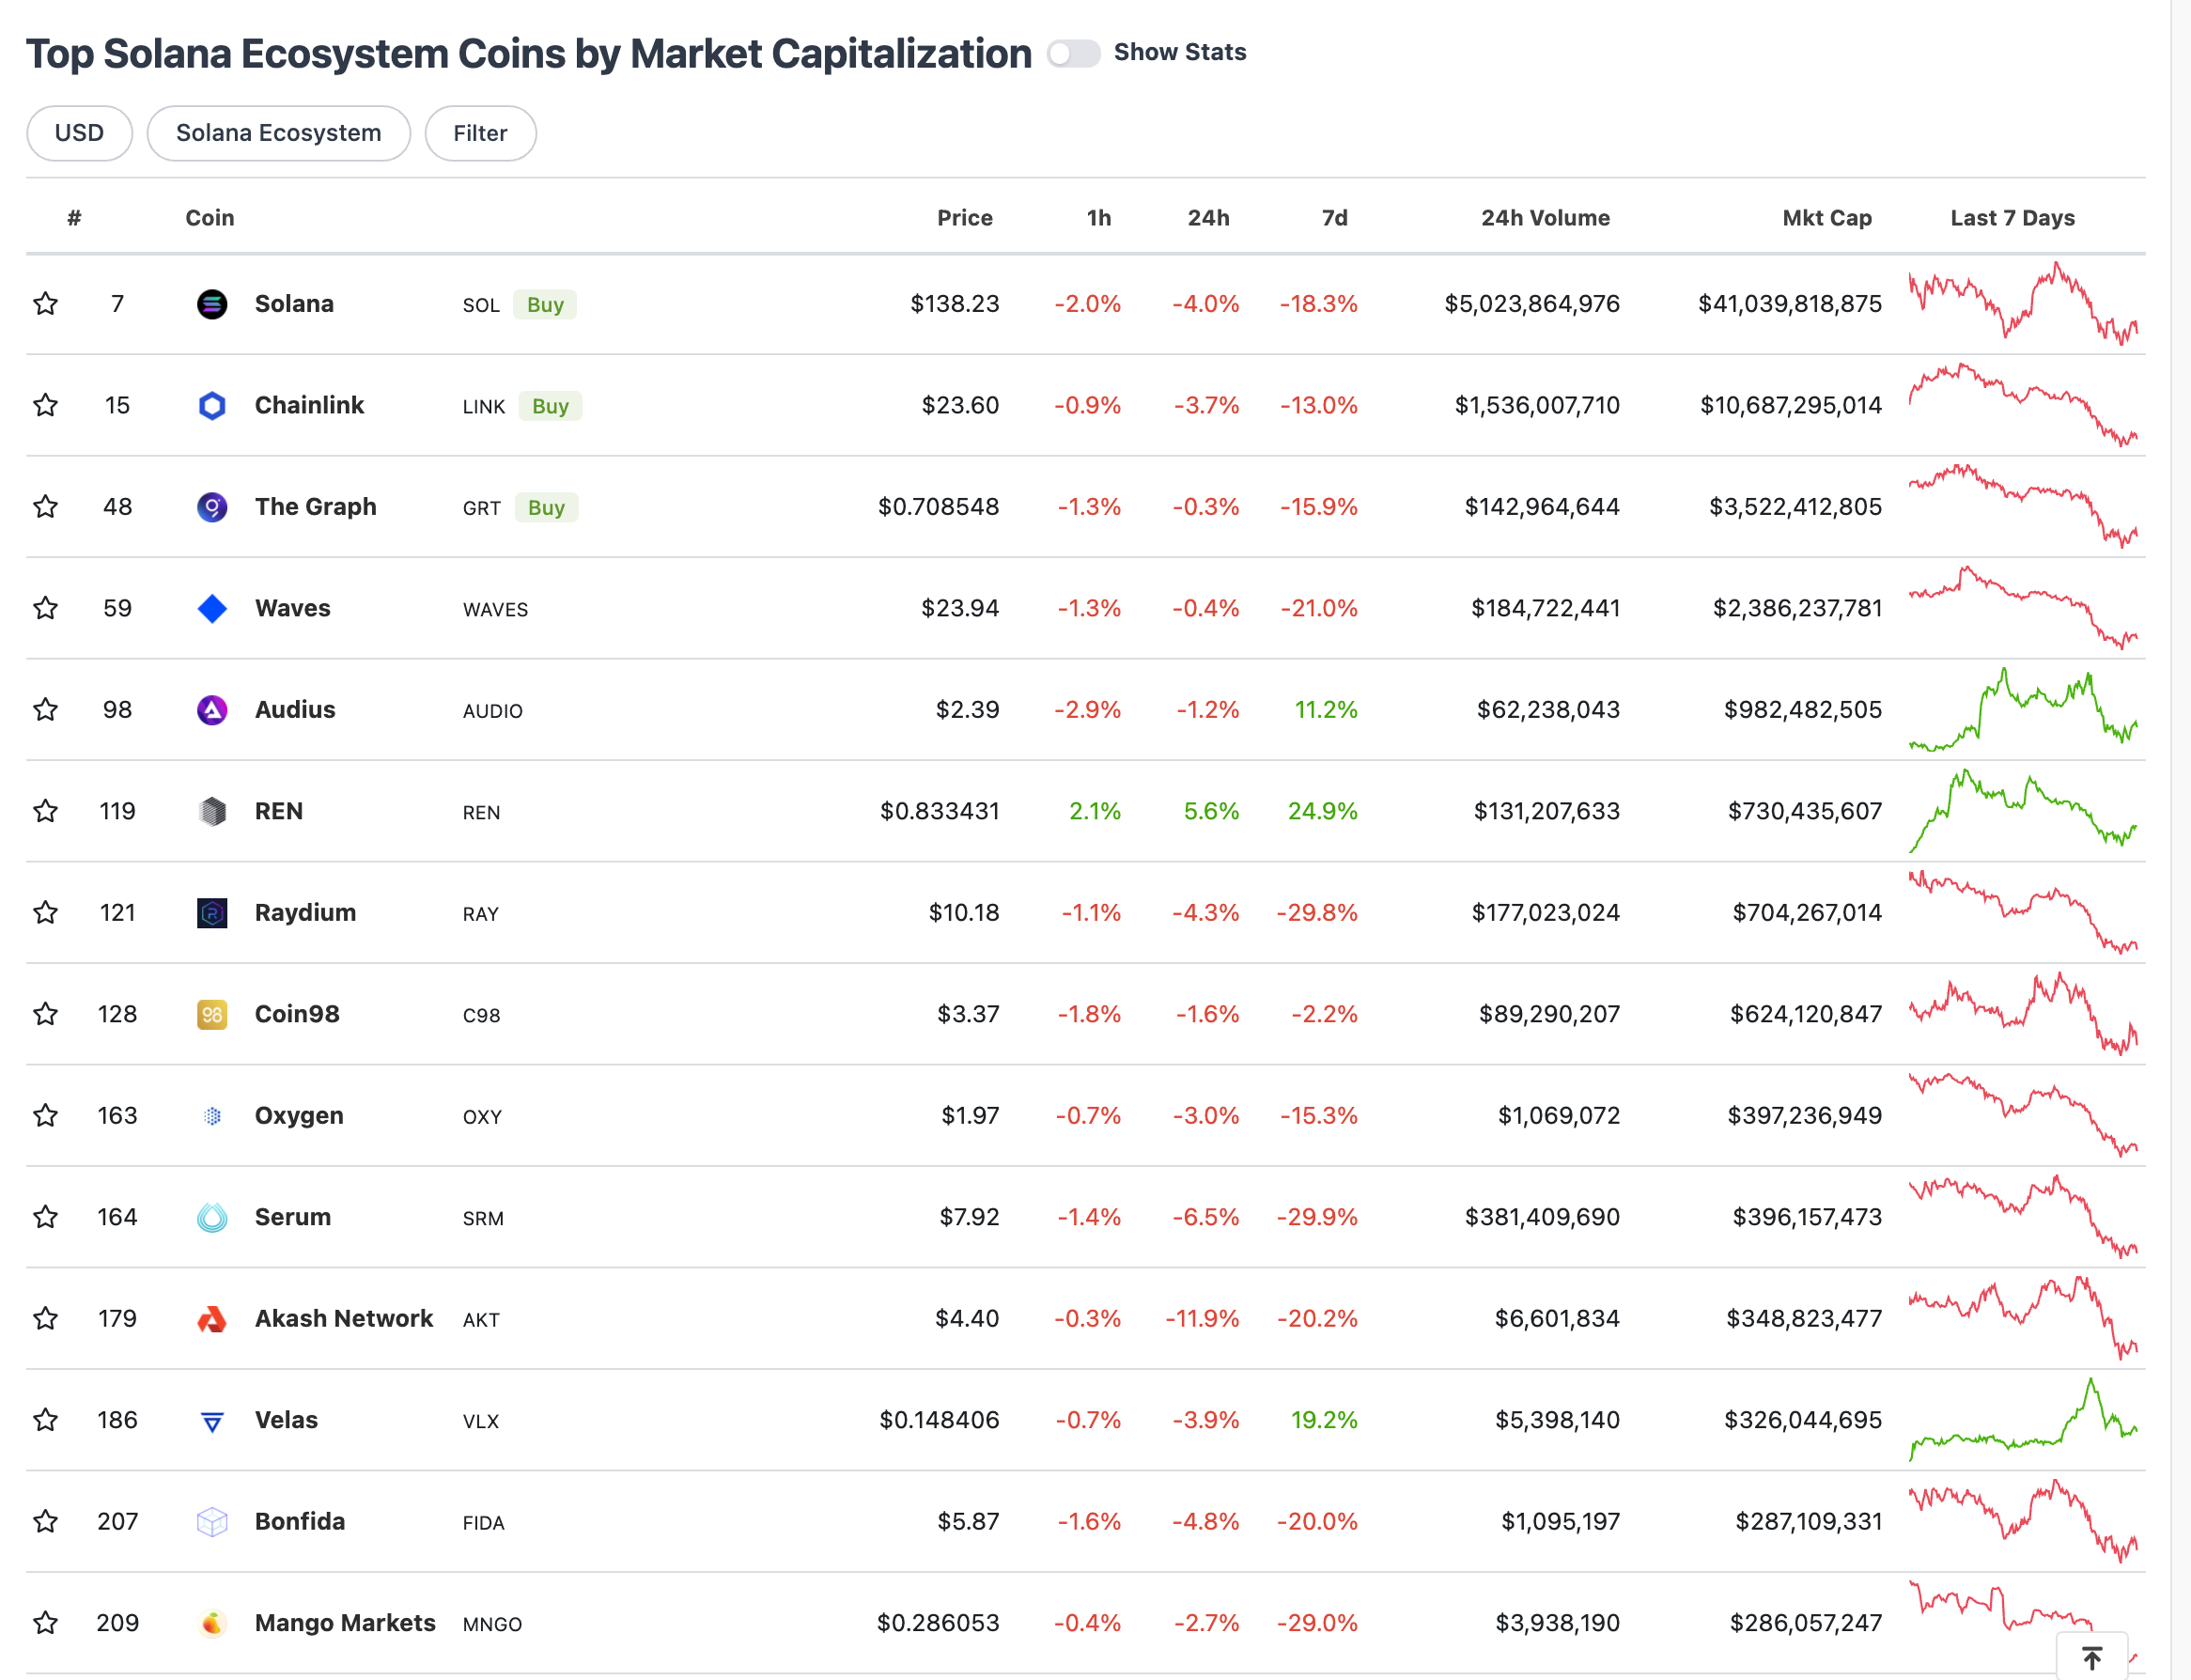Click Bonfida's FIDA ticker symbol
This screenshot has height=1680, width=2191.
pos(483,1523)
